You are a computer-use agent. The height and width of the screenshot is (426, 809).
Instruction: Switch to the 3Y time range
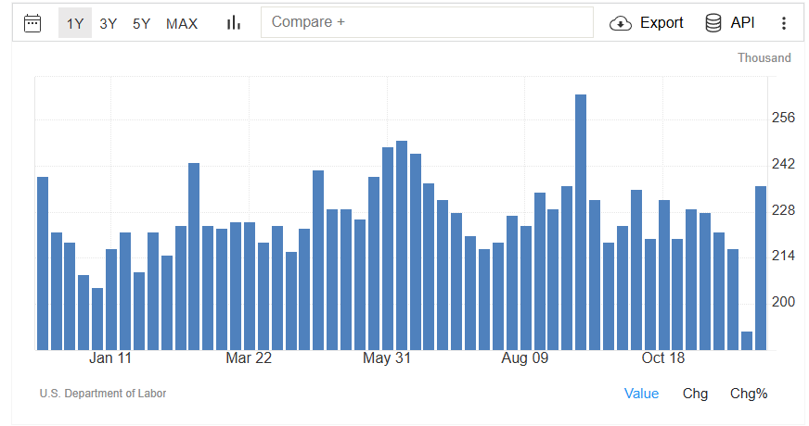point(109,24)
